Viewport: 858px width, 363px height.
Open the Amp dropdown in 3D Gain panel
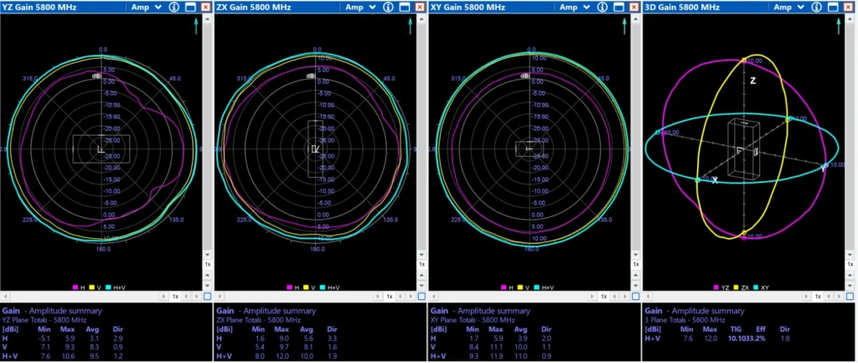pyautogui.click(x=788, y=7)
